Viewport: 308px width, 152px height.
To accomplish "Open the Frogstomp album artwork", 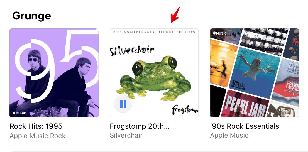I will (154, 73).
